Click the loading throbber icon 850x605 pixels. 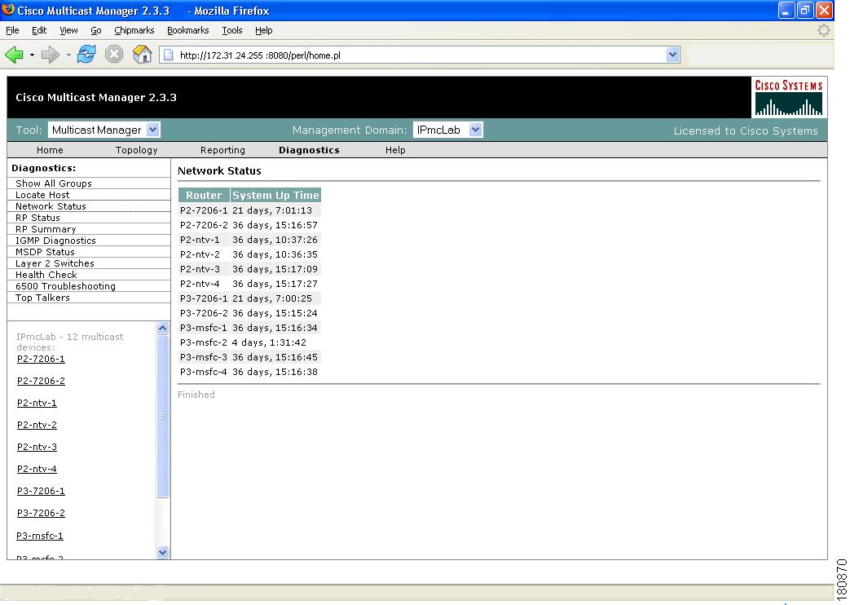823,30
